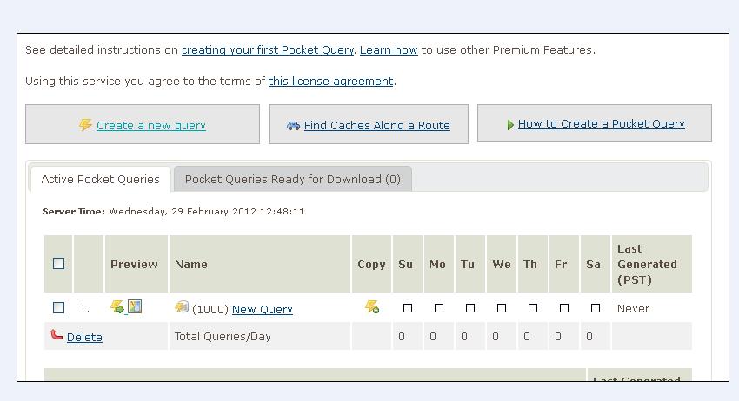Open the New Query link
The width and height of the screenshot is (739, 401).
click(262, 310)
